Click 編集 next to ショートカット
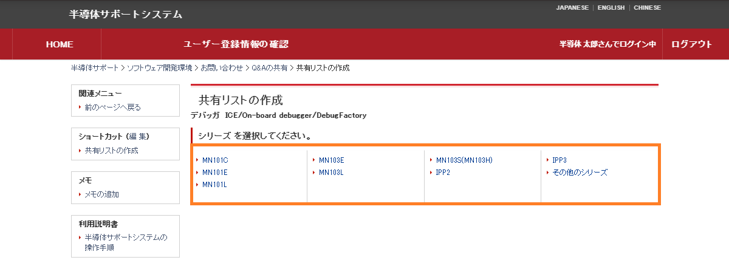Viewport: 729px width, 277px height. coord(137,137)
